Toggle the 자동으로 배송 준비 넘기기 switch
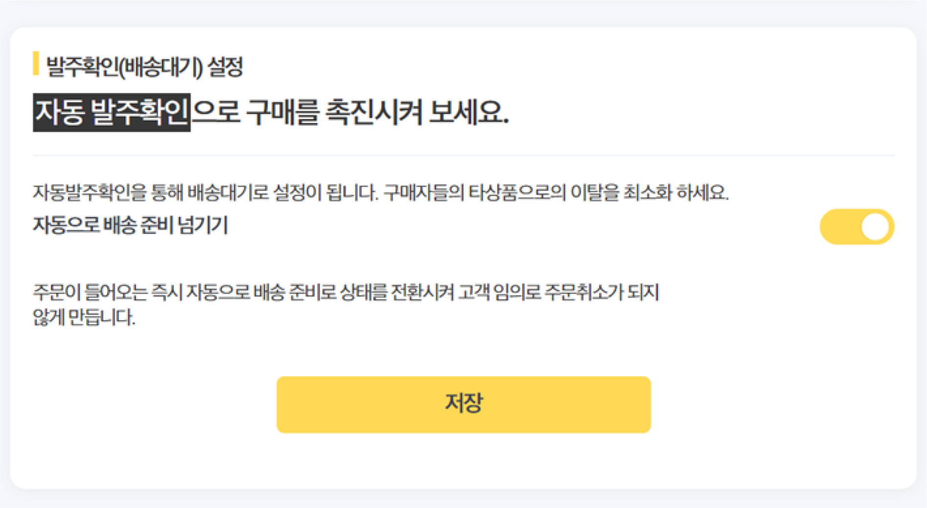 857,227
